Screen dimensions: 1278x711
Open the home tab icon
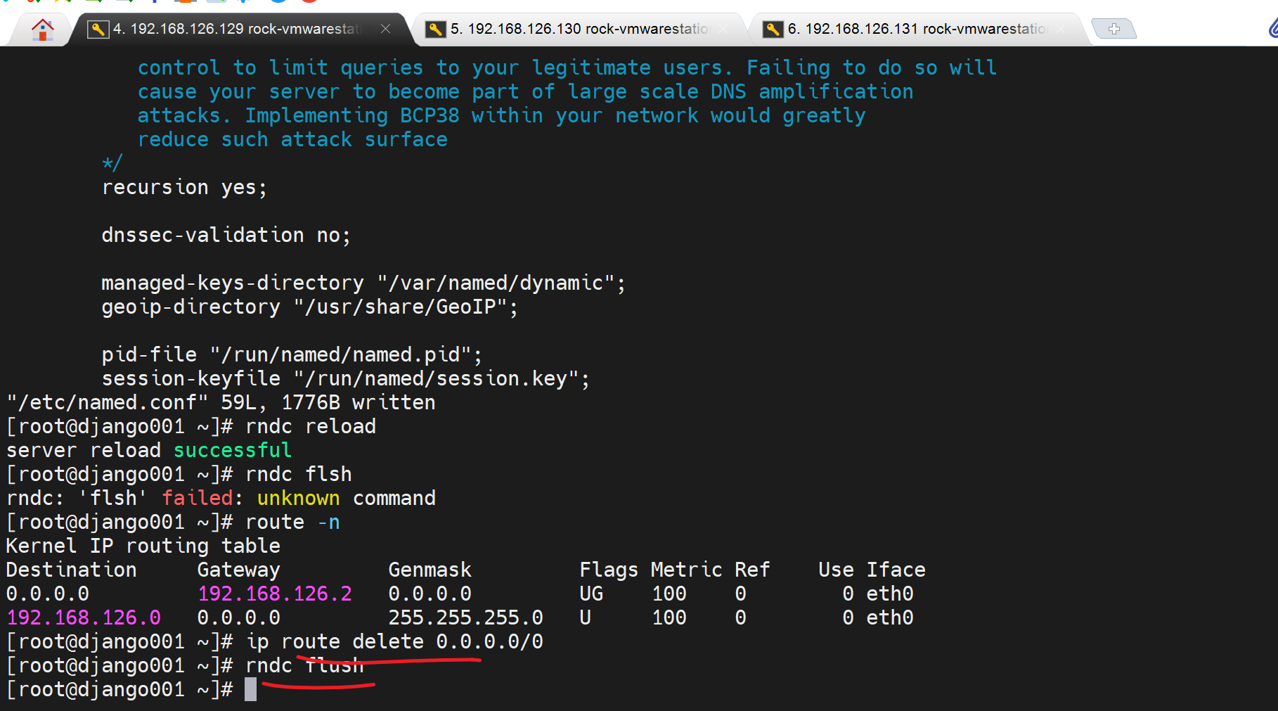(x=43, y=30)
